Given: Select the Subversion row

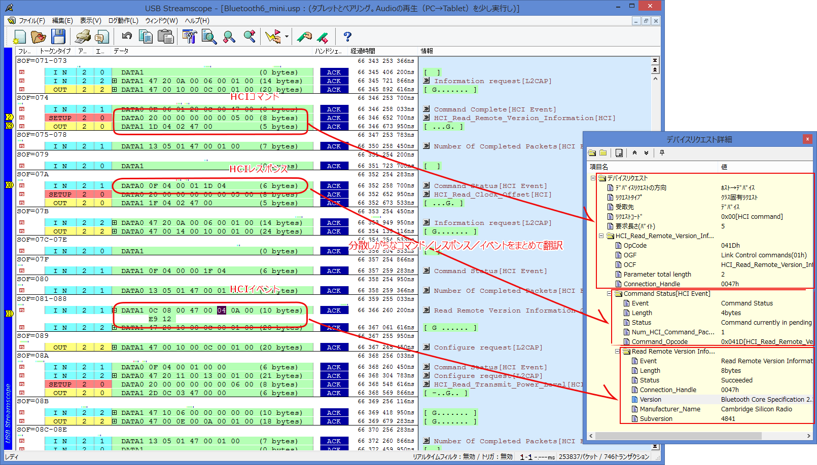Looking at the screenshot, I should tap(656, 418).
